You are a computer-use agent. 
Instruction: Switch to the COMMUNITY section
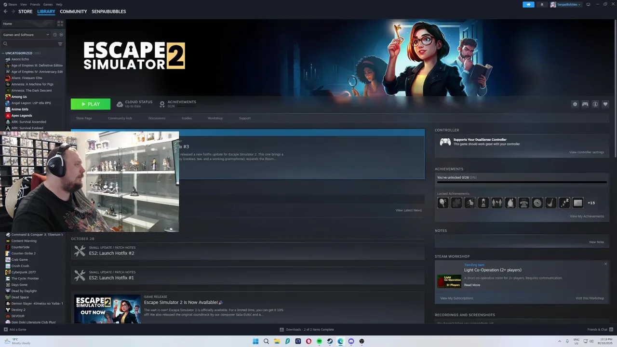(x=73, y=12)
